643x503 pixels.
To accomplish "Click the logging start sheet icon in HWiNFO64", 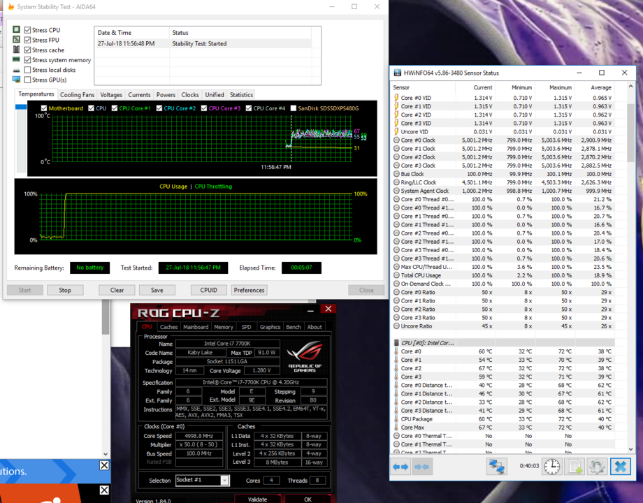I will pos(574,467).
